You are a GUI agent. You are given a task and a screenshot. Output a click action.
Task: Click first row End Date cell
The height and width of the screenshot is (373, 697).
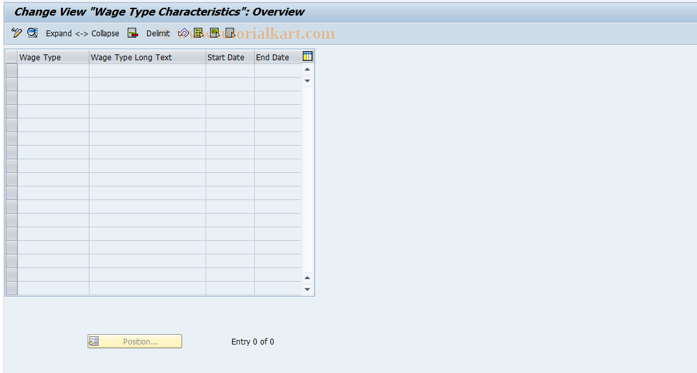tap(278, 71)
